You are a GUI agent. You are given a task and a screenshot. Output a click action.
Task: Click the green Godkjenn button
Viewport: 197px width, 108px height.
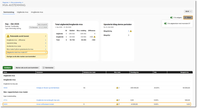pos(8,68)
